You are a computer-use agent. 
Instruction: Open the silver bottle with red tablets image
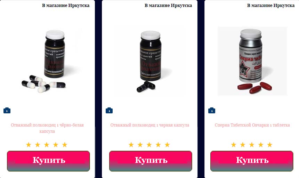pyautogui.click(x=252, y=61)
